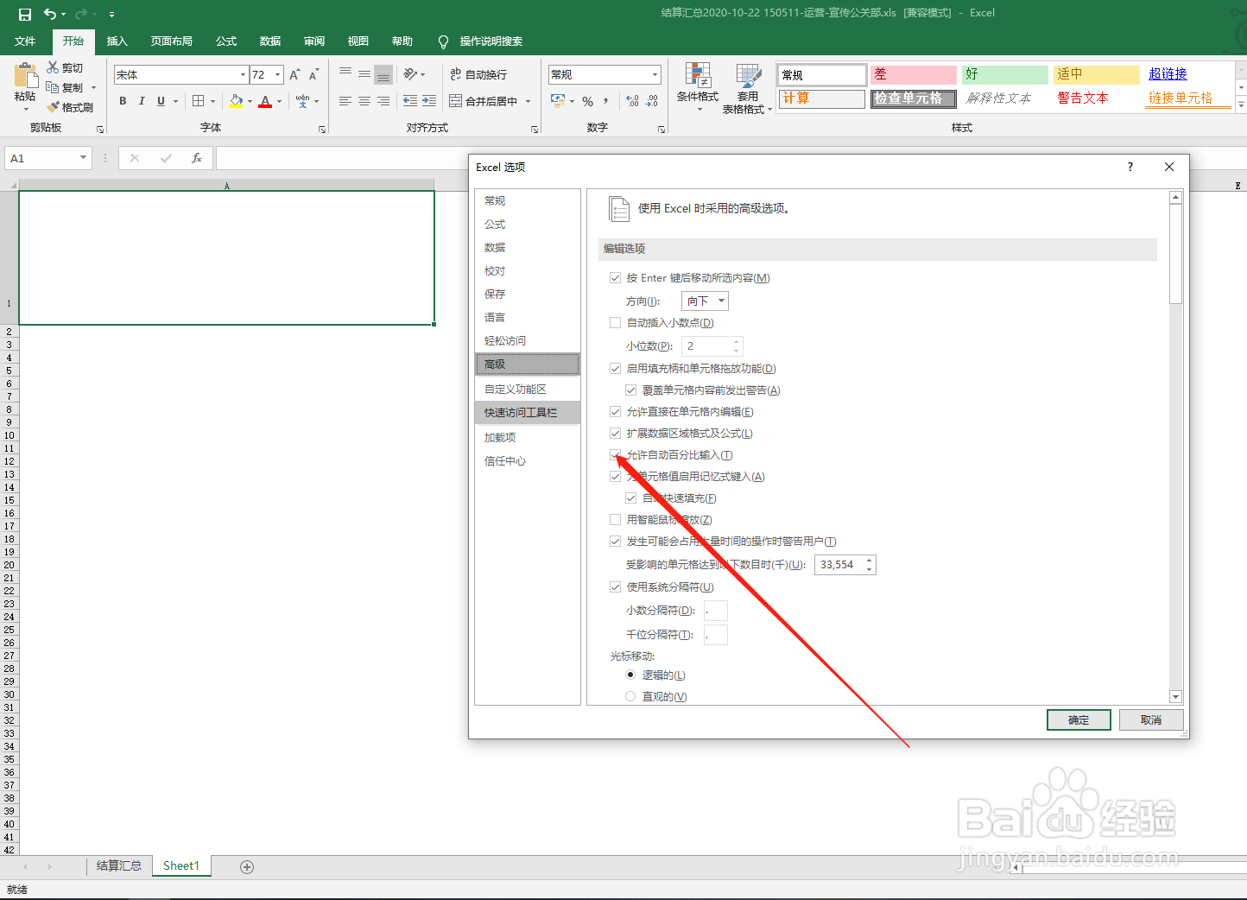Screen dimensions: 1247x900
Task: Toggle extend data range formats checkbox
Action: coord(615,434)
